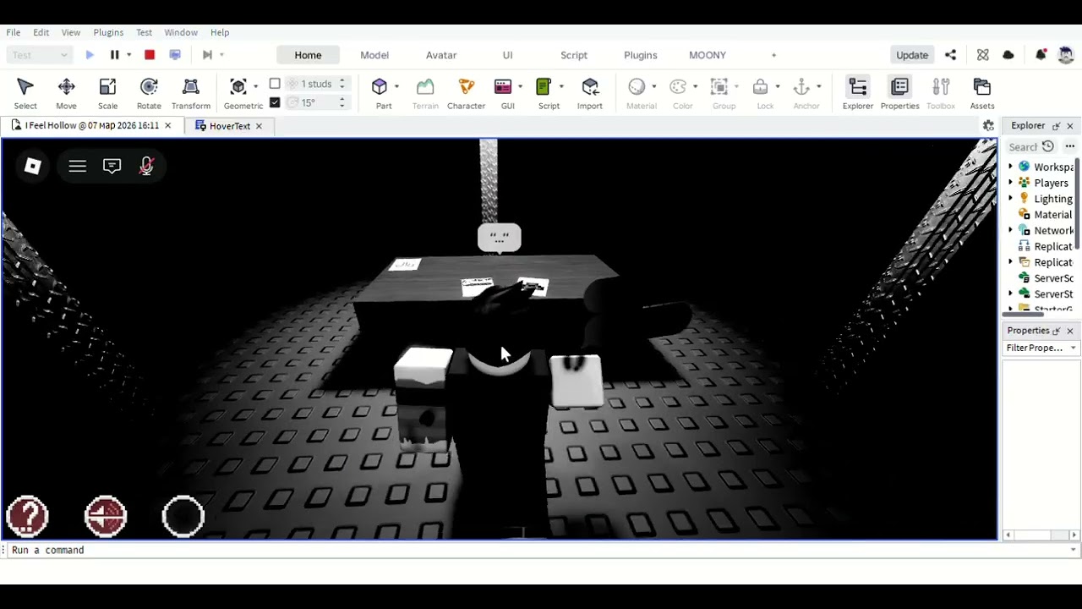The image size is (1082, 609).
Task: Open the Edit menu
Action: pos(41,32)
